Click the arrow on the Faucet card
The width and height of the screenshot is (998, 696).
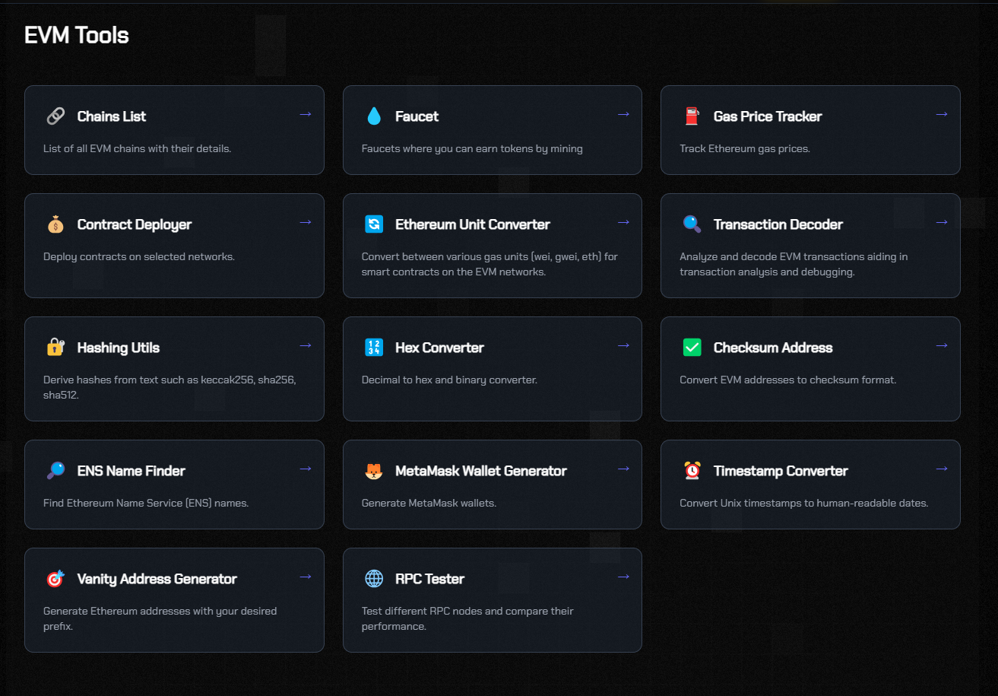623,114
